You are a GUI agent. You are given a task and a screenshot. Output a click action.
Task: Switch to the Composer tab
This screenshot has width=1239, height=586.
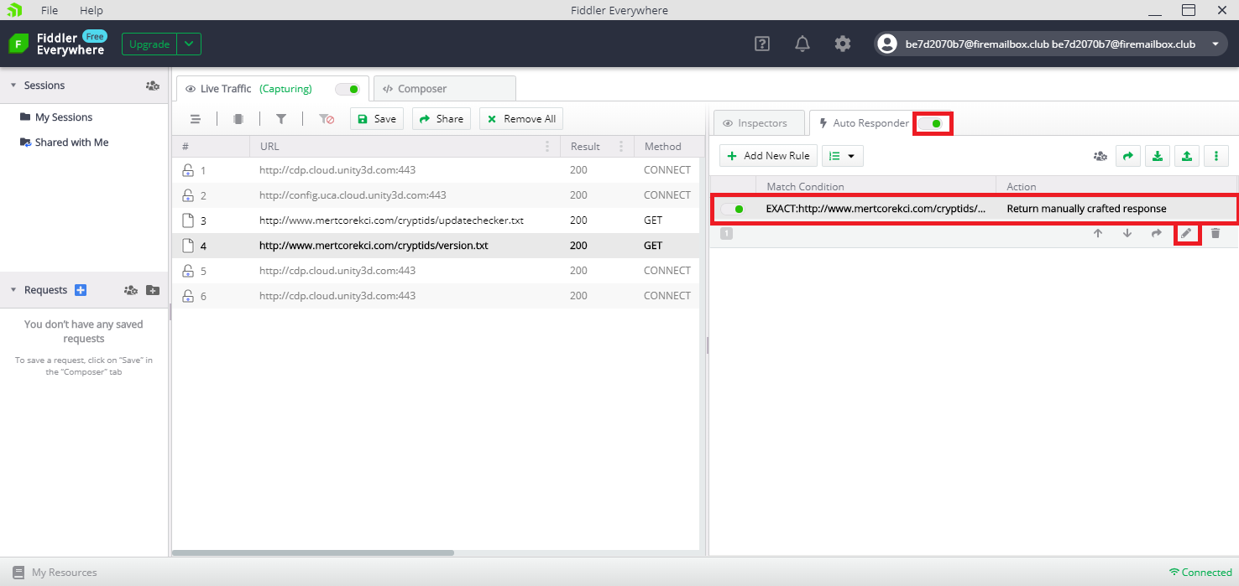[x=444, y=89]
